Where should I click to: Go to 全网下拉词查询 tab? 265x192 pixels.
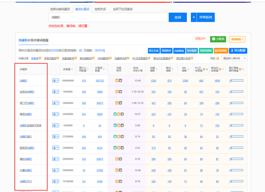pyautogui.click(x=123, y=9)
